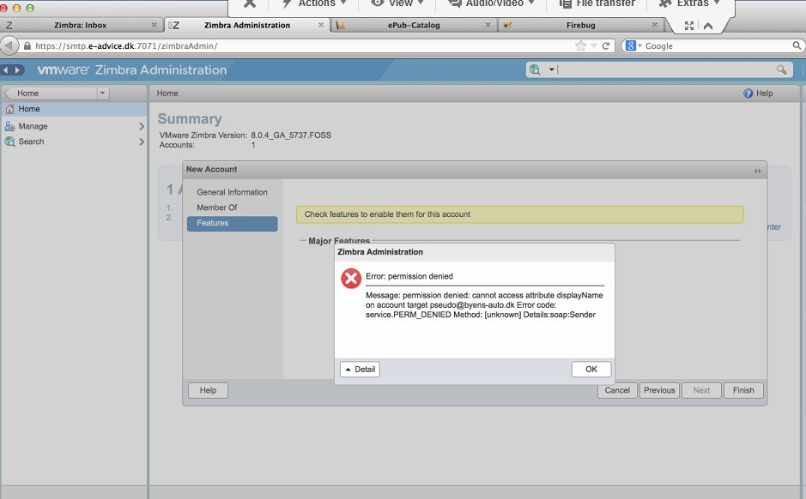Click the Next button in the wizard
The image size is (806, 499).
point(701,390)
